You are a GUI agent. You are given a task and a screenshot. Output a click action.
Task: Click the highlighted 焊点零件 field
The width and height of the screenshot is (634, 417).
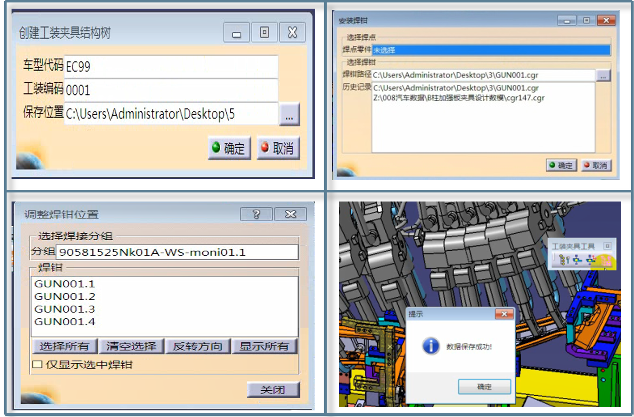pos(491,50)
